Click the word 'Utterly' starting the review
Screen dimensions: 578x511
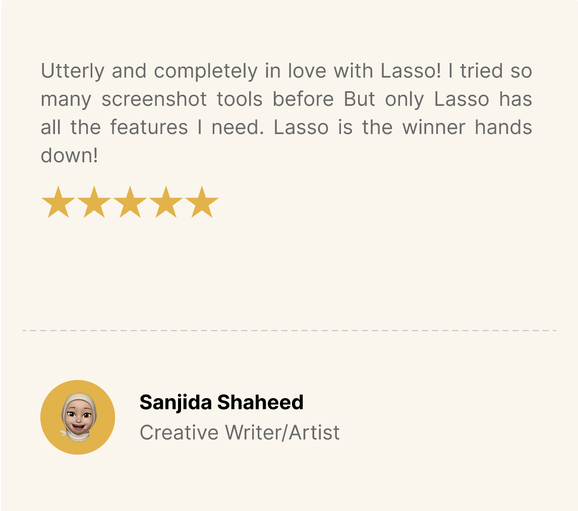pos(73,71)
